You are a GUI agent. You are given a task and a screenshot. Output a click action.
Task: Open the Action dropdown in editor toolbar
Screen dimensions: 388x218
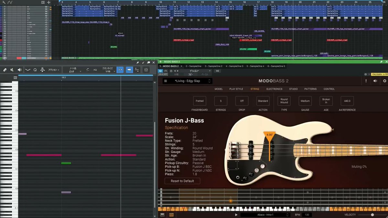pyautogui.click(x=54, y=70)
